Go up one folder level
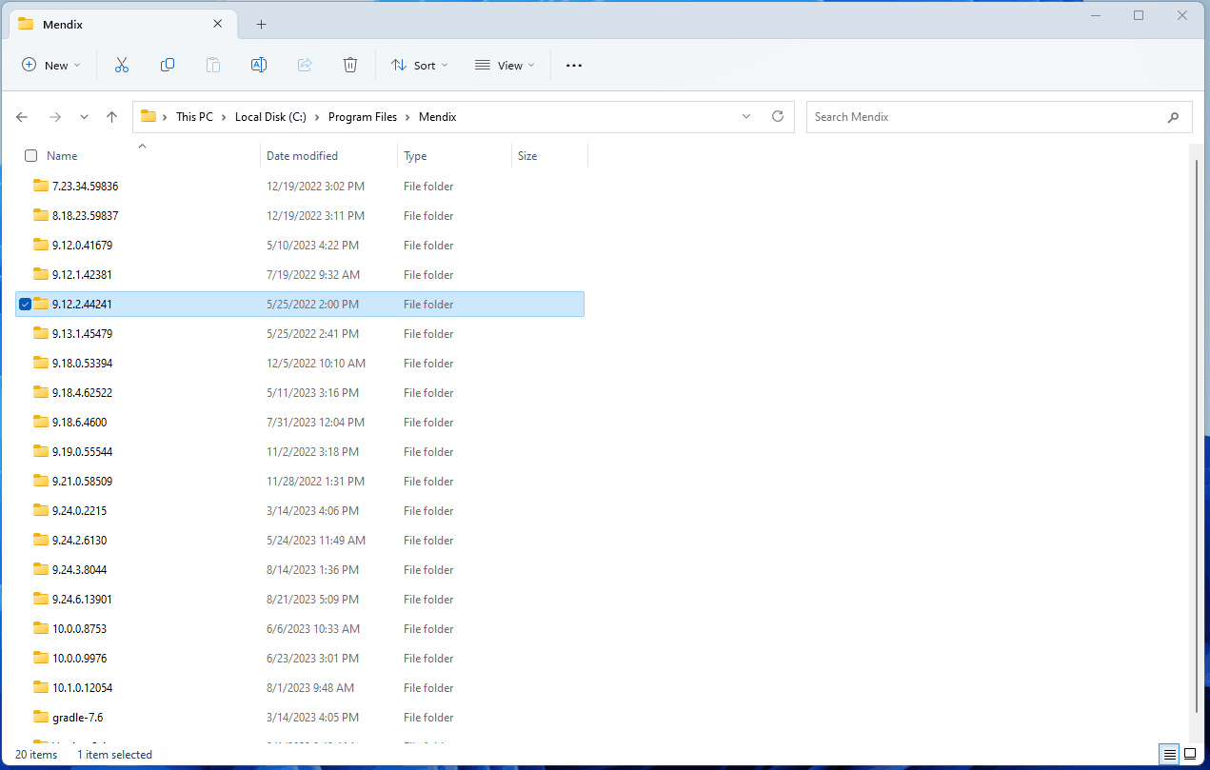The image size is (1210, 770). pos(111,117)
